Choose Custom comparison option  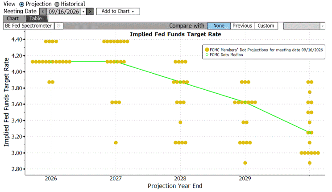[x=266, y=26]
